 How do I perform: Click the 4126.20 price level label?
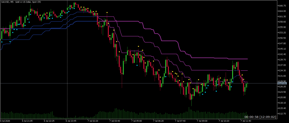tap(282, 87)
